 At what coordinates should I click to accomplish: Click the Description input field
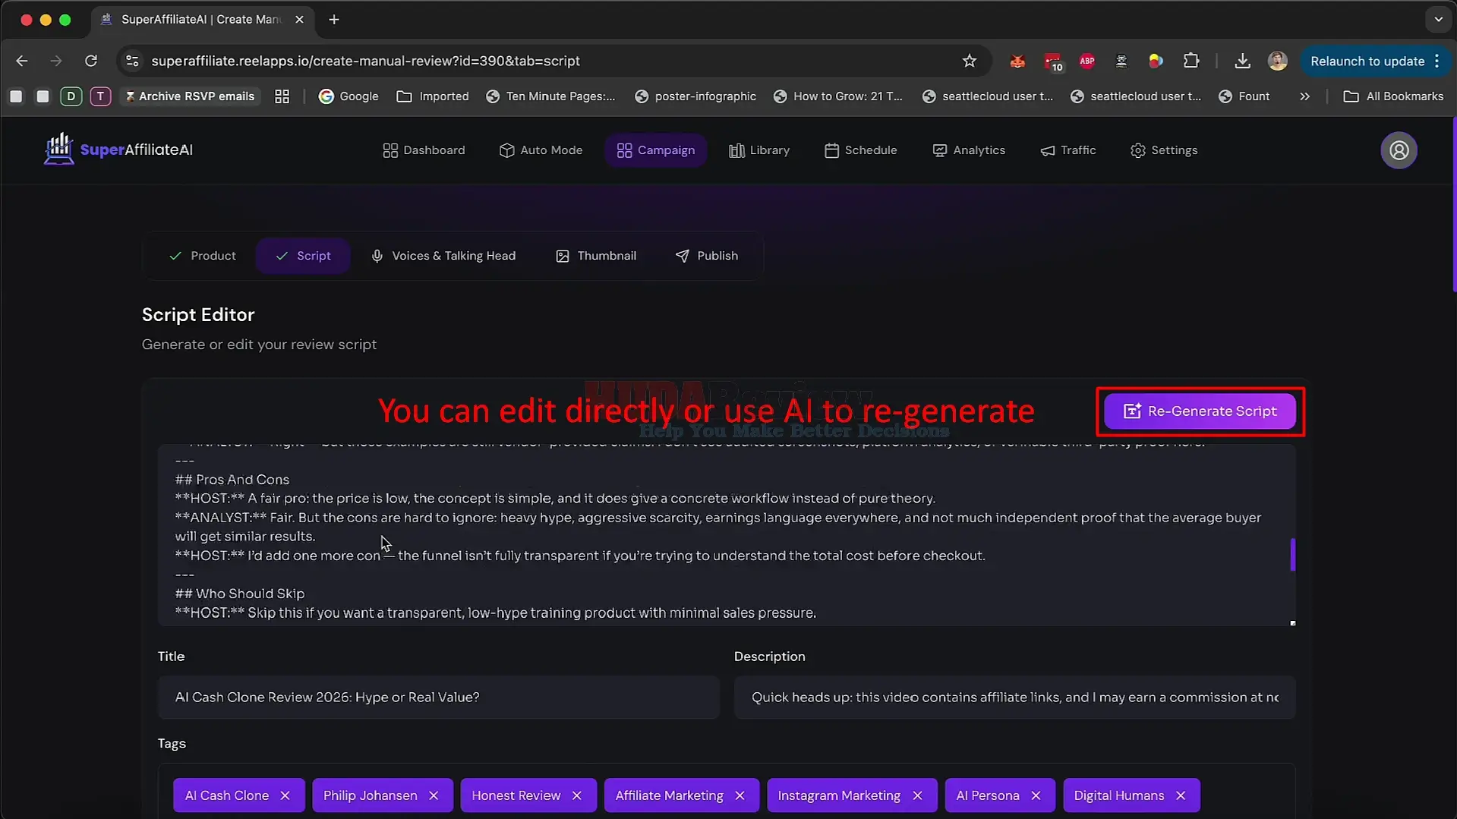(x=1014, y=698)
